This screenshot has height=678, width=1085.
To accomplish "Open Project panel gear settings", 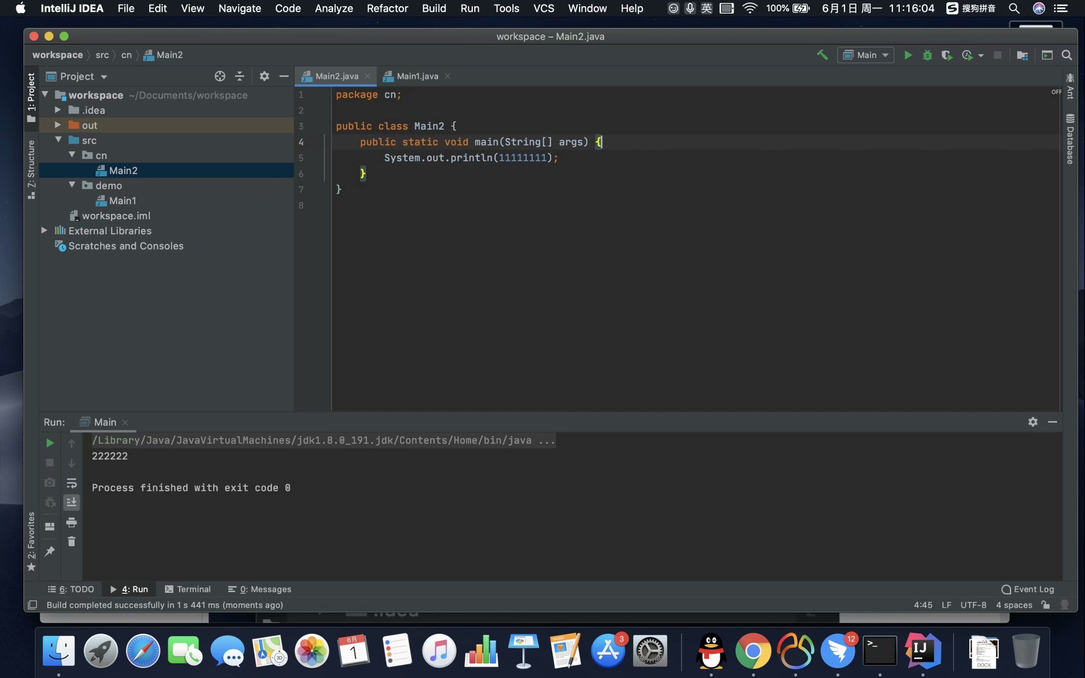I will tap(264, 76).
